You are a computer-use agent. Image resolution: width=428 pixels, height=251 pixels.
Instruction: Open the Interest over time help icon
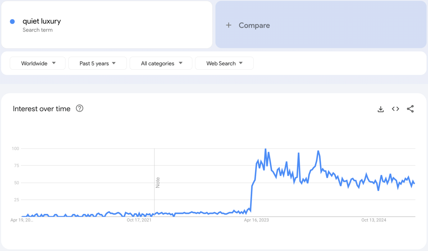coord(80,108)
